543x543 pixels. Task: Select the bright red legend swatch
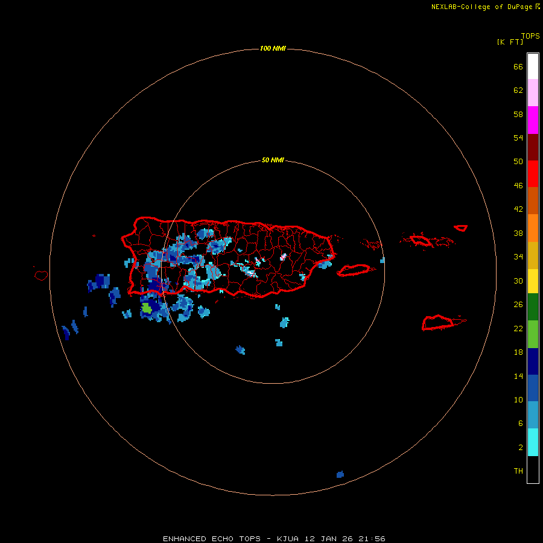(533, 174)
